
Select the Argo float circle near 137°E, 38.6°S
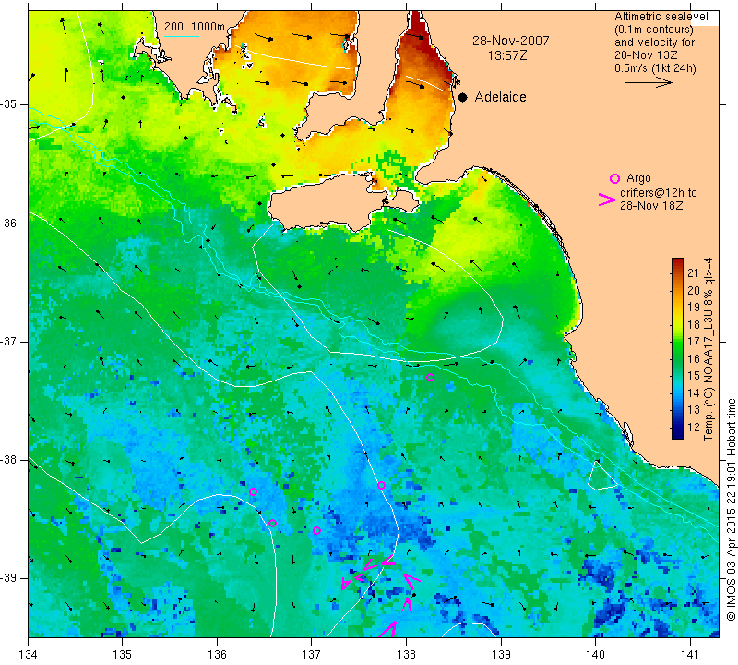pos(316,531)
